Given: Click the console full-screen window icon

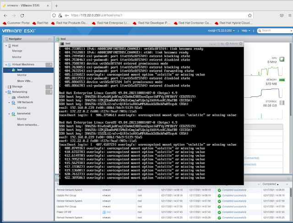Looking at the screenshot, I should [x=218, y=44].
